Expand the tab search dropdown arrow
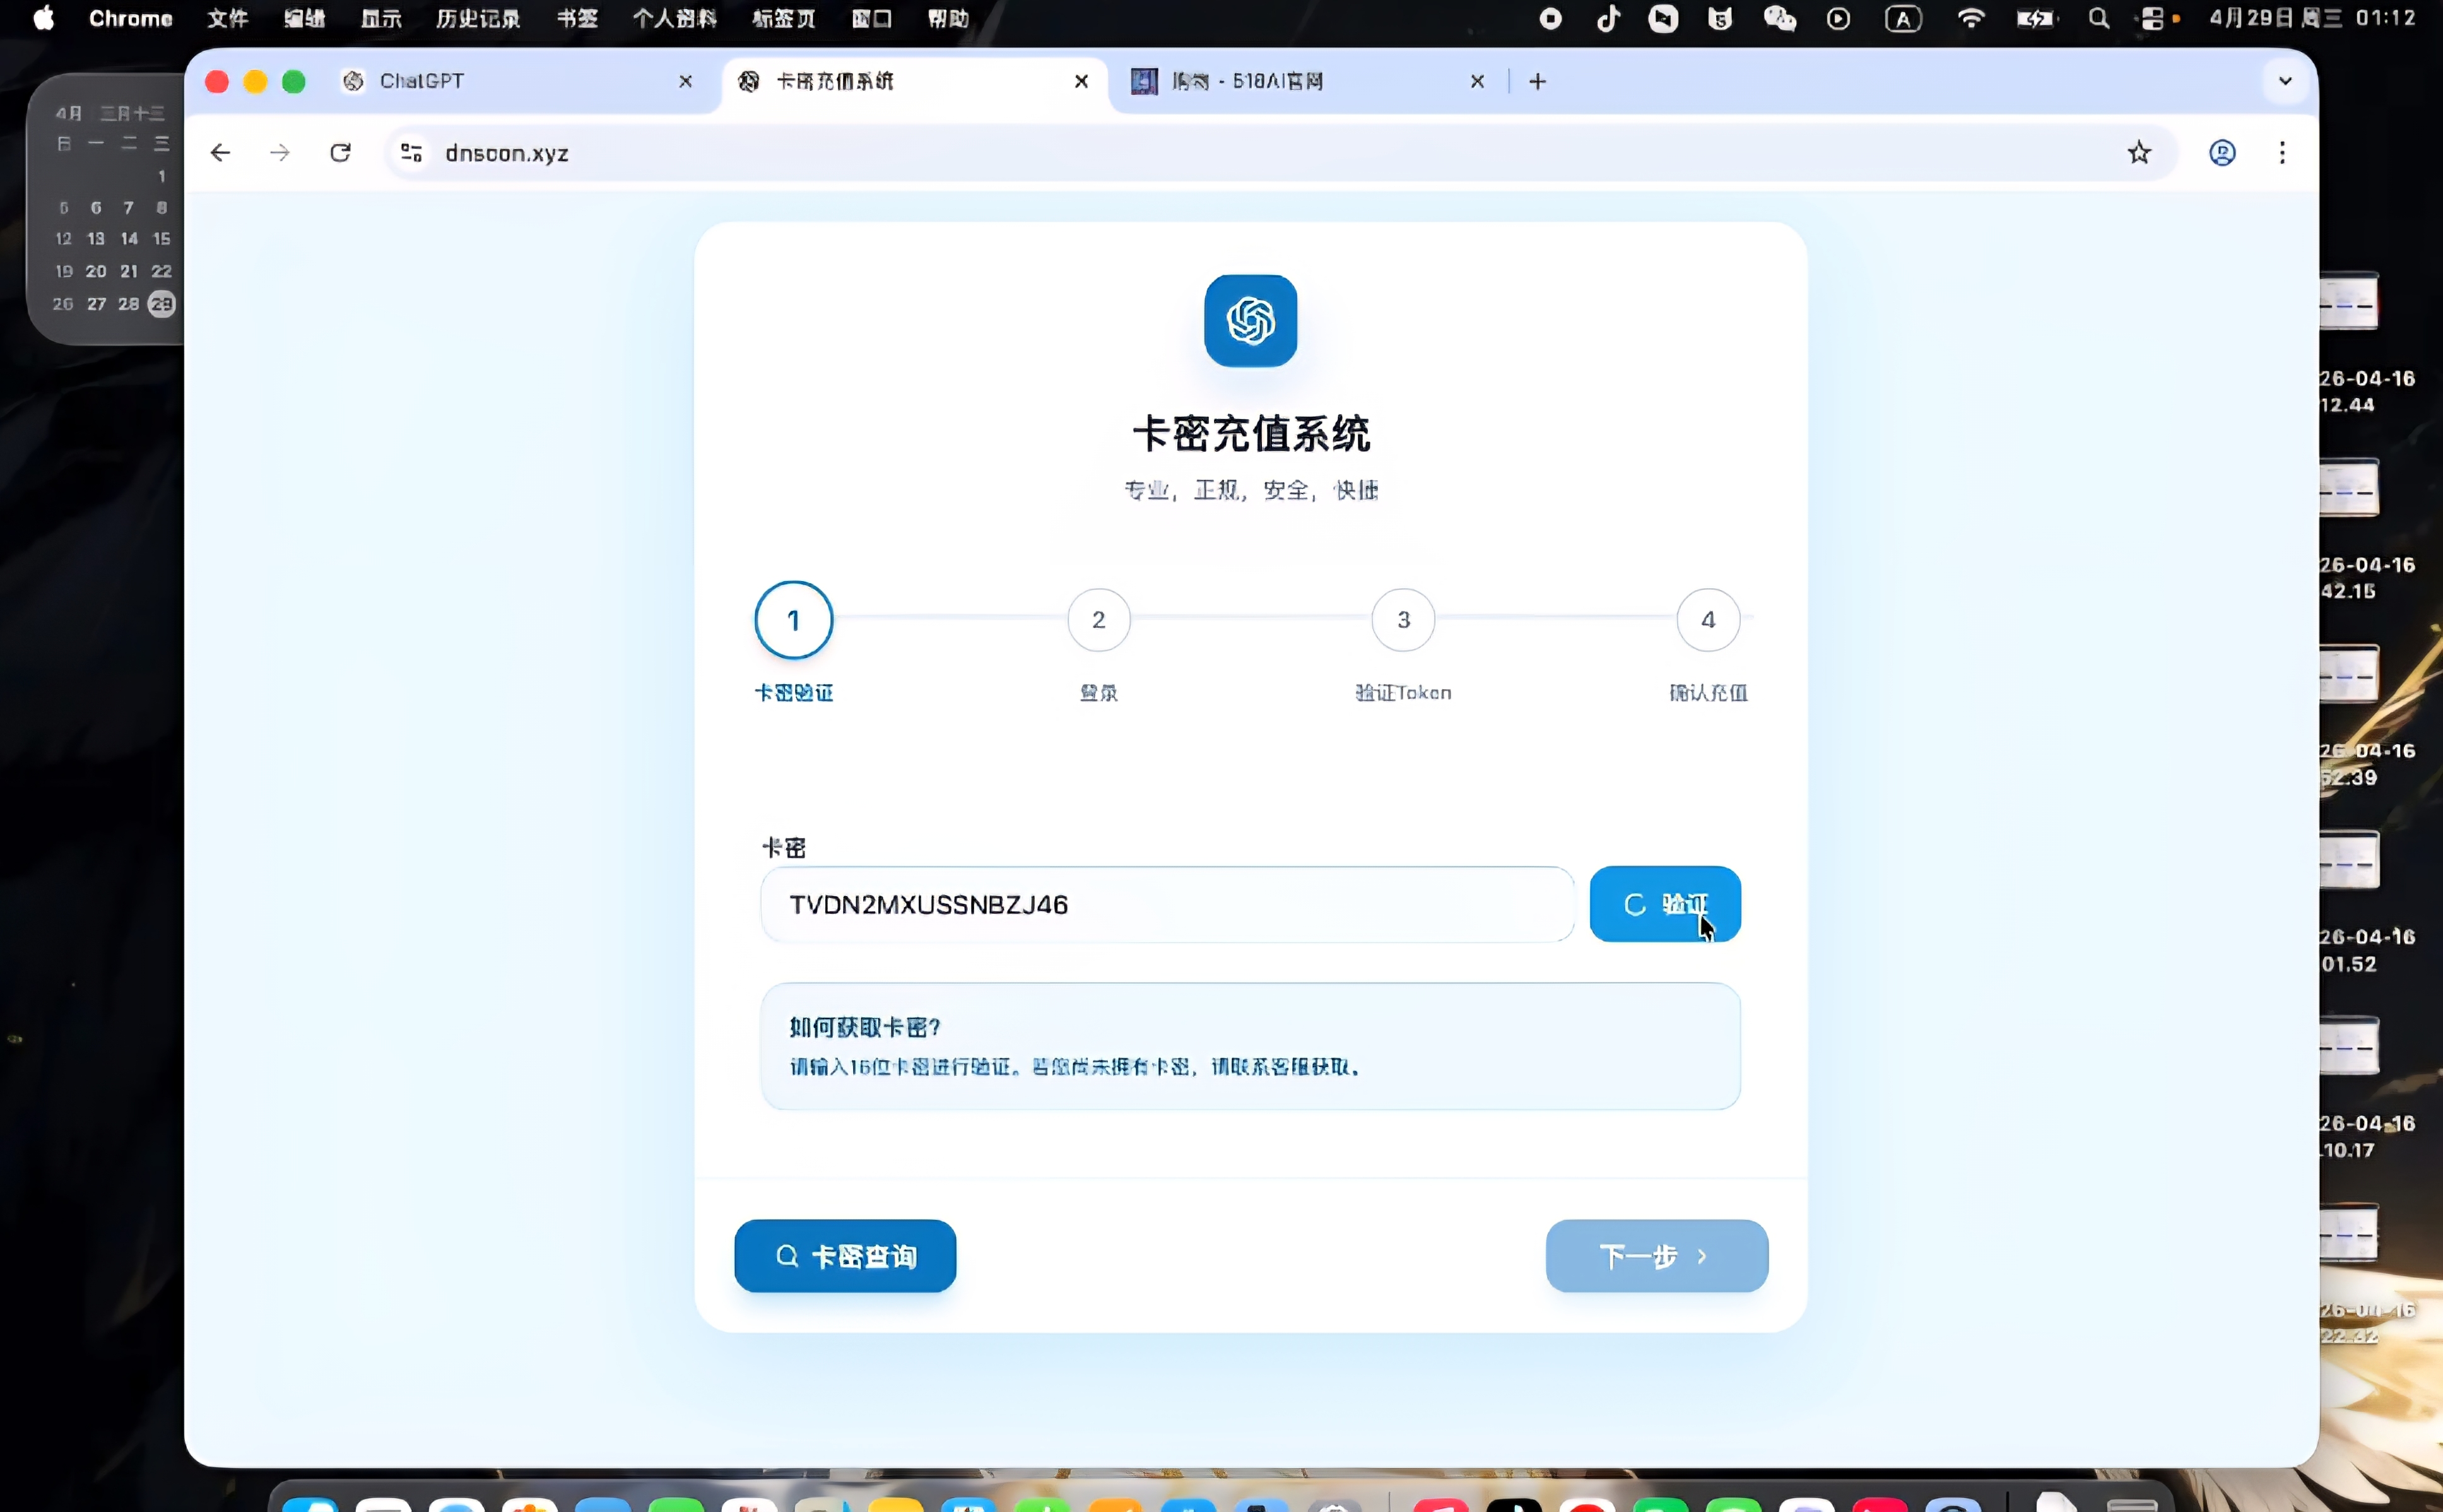This screenshot has height=1512, width=2443. click(2285, 81)
